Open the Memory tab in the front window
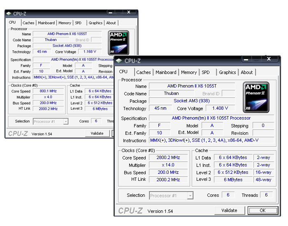288x226 pixels. (189, 72)
